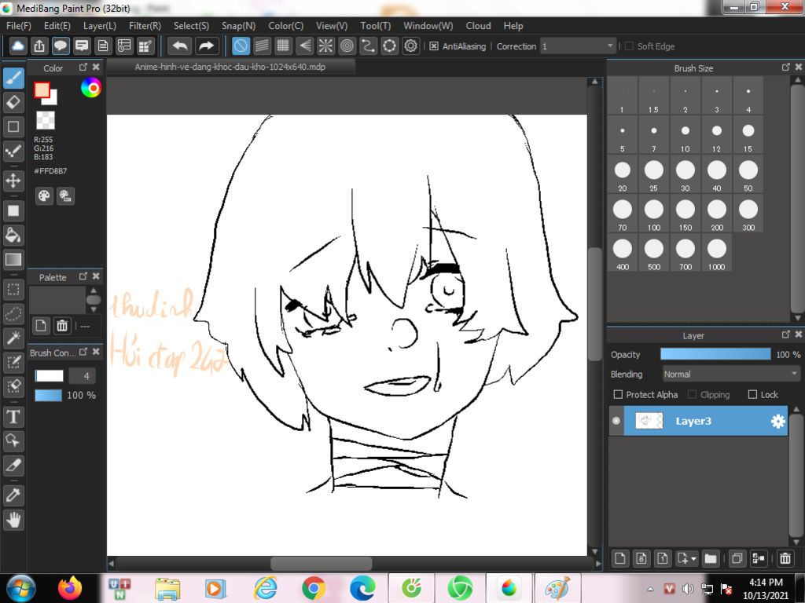The width and height of the screenshot is (805, 603).
Task: Select the transparent color swatch
Action: (45, 120)
